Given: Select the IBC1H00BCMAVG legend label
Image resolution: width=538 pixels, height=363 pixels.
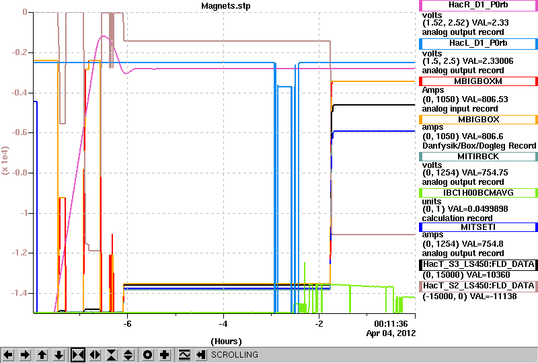Looking at the screenshot, I should (x=478, y=193).
